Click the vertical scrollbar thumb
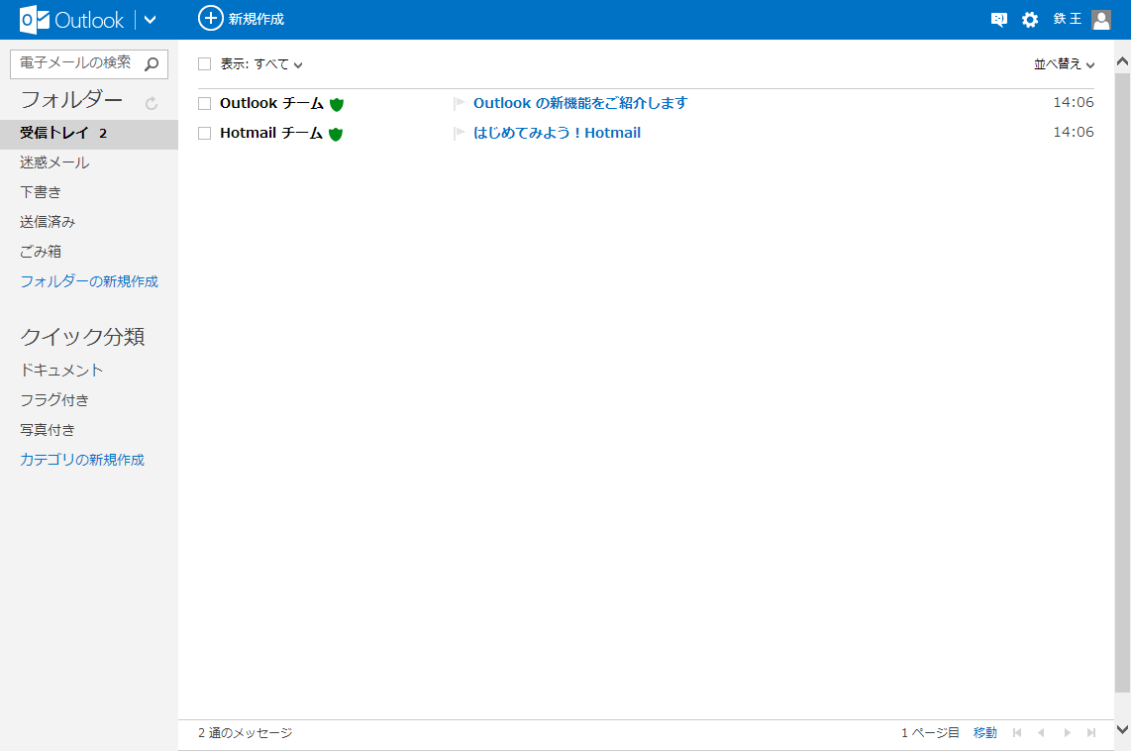Image resolution: width=1131 pixels, height=751 pixels. [x=1122, y=382]
